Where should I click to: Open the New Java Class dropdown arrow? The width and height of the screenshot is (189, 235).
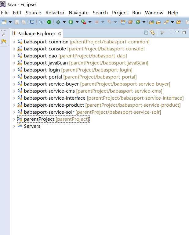click(x=144, y=22)
